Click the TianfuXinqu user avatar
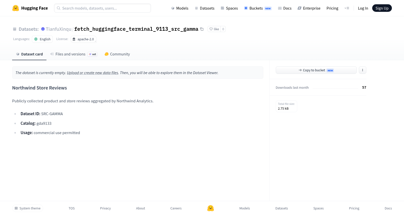This screenshot has width=404, height=217. (43, 29)
